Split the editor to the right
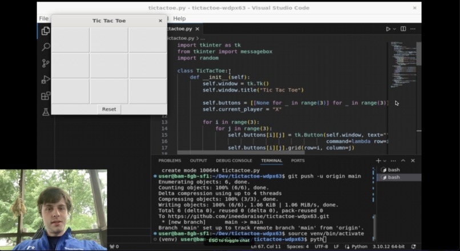 (x=403, y=28)
